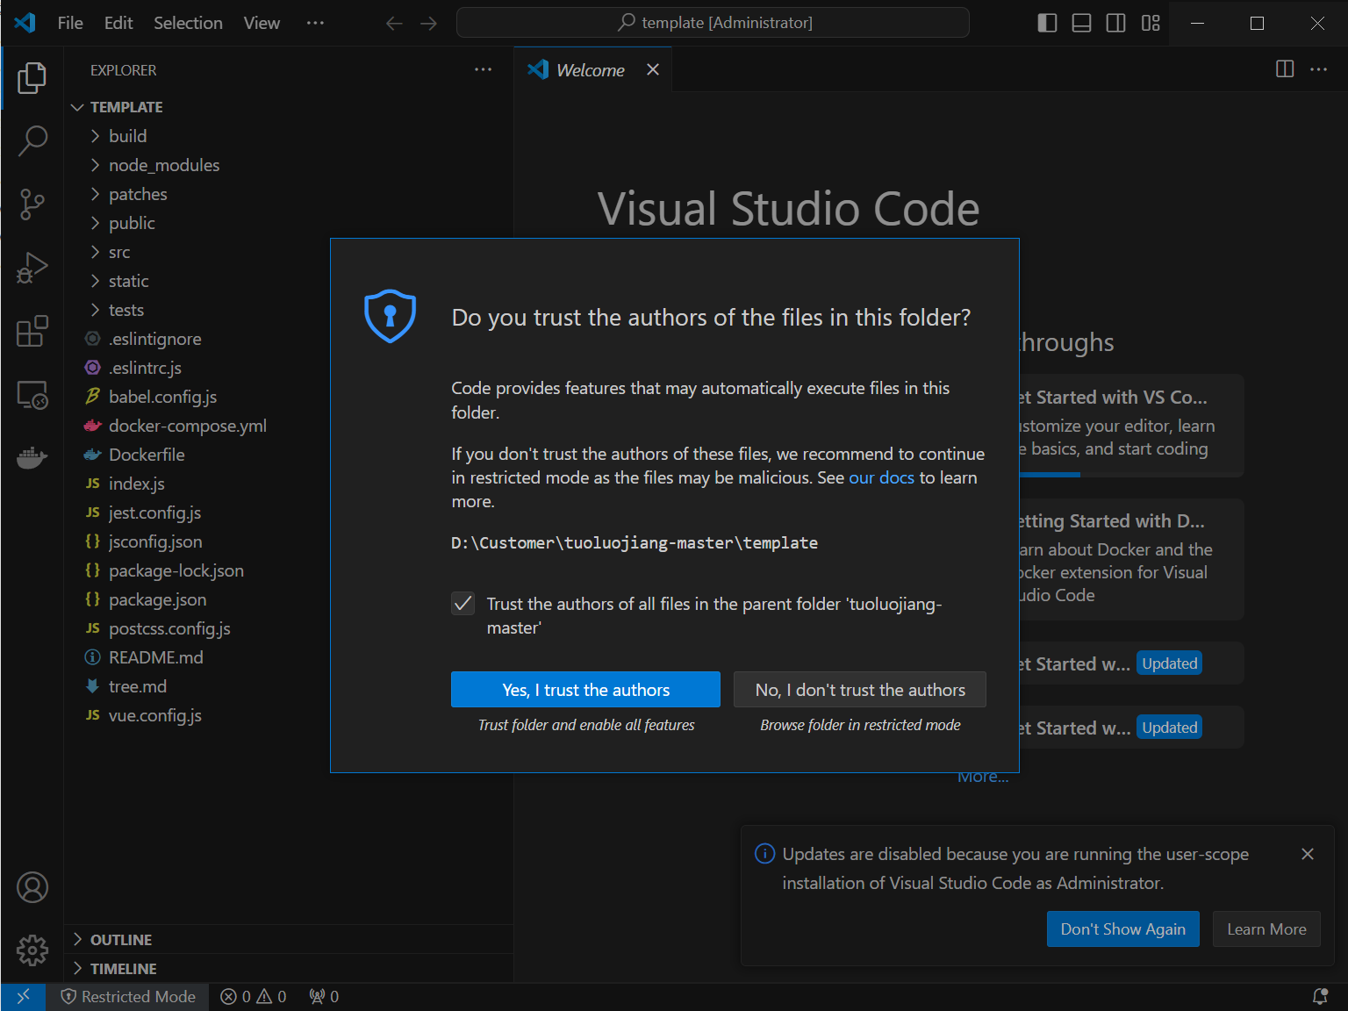Uncheck trust parent folder checkbox

click(463, 604)
